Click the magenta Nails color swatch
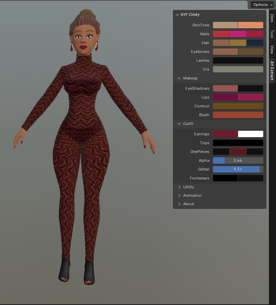The height and width of the screenshot is (305, 276). tap(238, 34)
